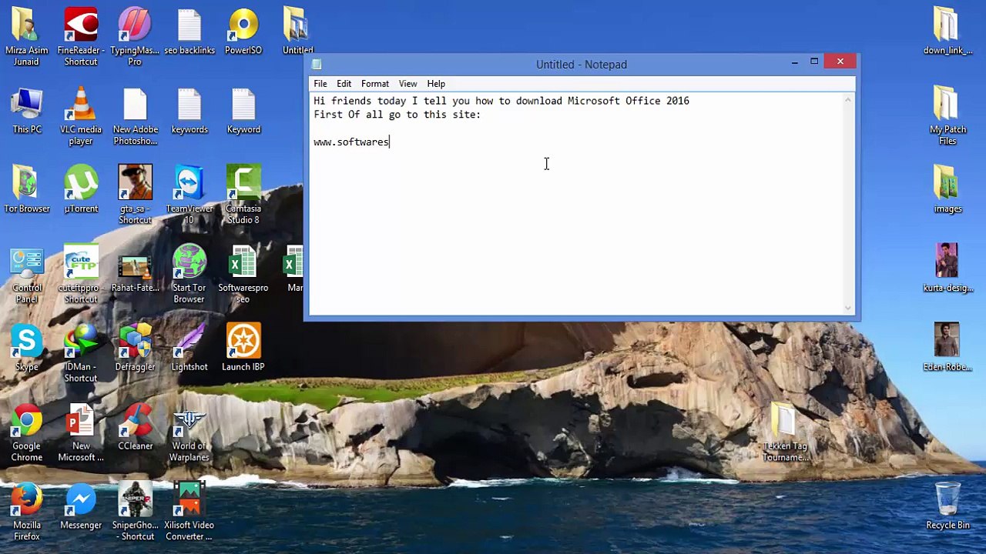Screen dimensions: 986x554
Task: Select the Xilisoft Video Converter icon
Action: click(x=189, y=512)
